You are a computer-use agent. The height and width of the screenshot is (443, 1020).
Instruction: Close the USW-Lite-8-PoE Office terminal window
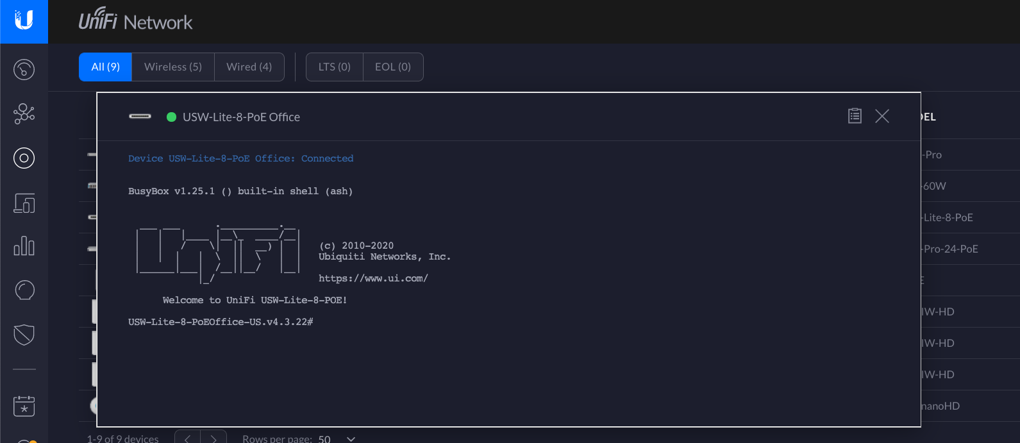click(882, 116)
